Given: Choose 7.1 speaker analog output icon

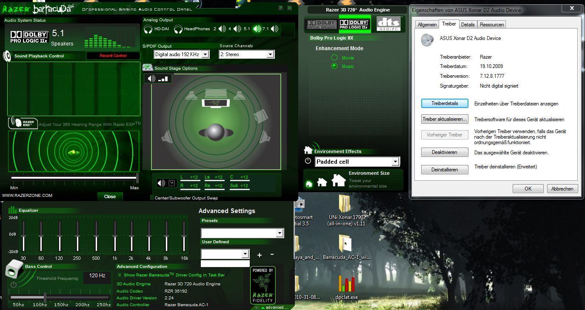Looking at the screenshot, I should [x=274, y=29].
